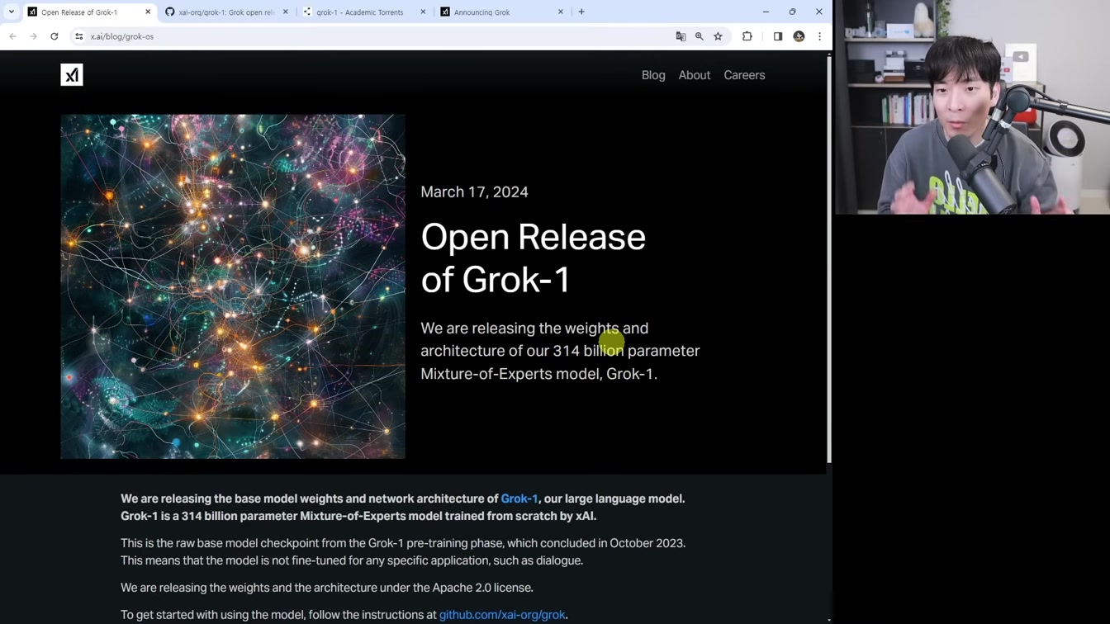Click the scrollbar up arrow at top
Screen dimensions: 1110x624
click(x=829, y=54)
